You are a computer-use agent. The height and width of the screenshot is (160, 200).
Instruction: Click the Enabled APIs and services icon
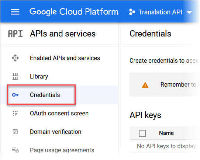(15, 58)
